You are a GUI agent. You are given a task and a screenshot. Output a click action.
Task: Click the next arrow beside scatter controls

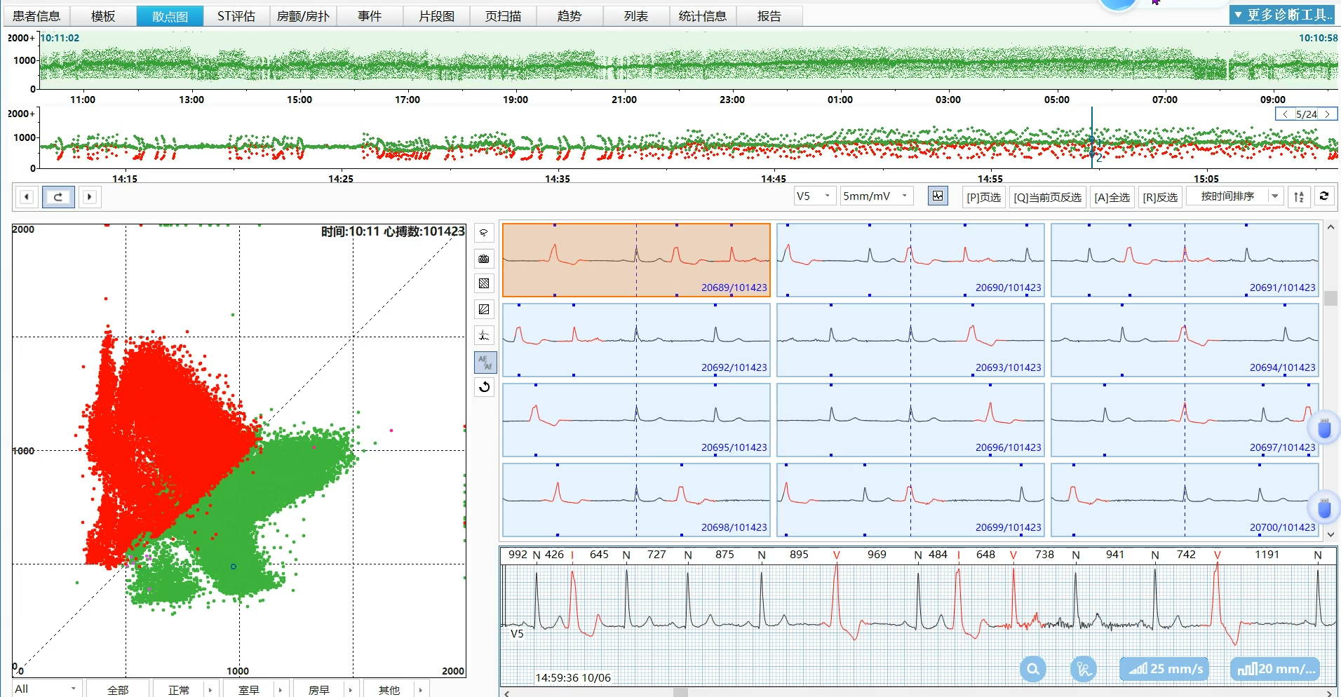(90, 197)
